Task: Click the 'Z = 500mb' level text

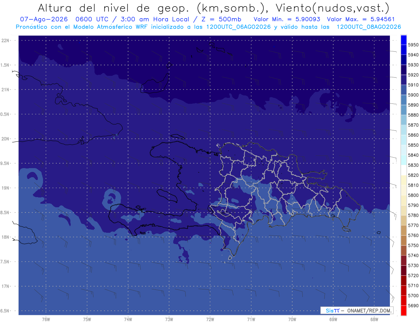Action: tap(221, 19)
